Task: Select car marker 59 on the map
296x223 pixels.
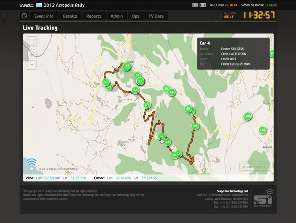Action: pyautogui.click(x=127, y=66)
